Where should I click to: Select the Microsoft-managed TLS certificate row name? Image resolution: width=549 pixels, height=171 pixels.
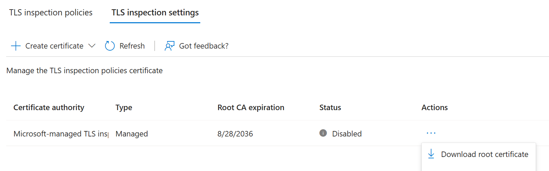(61, 134)
